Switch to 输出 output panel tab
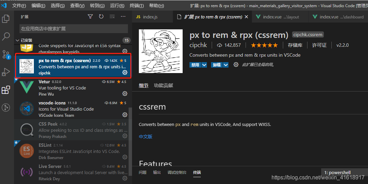 coord(157,172)
